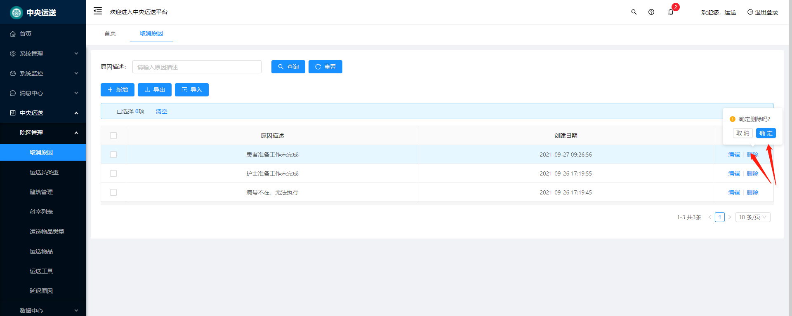The width and height of the screenshot is (792, 316).
Task: Open 建筑管理 in the sidebar
Action: [43, 192]
